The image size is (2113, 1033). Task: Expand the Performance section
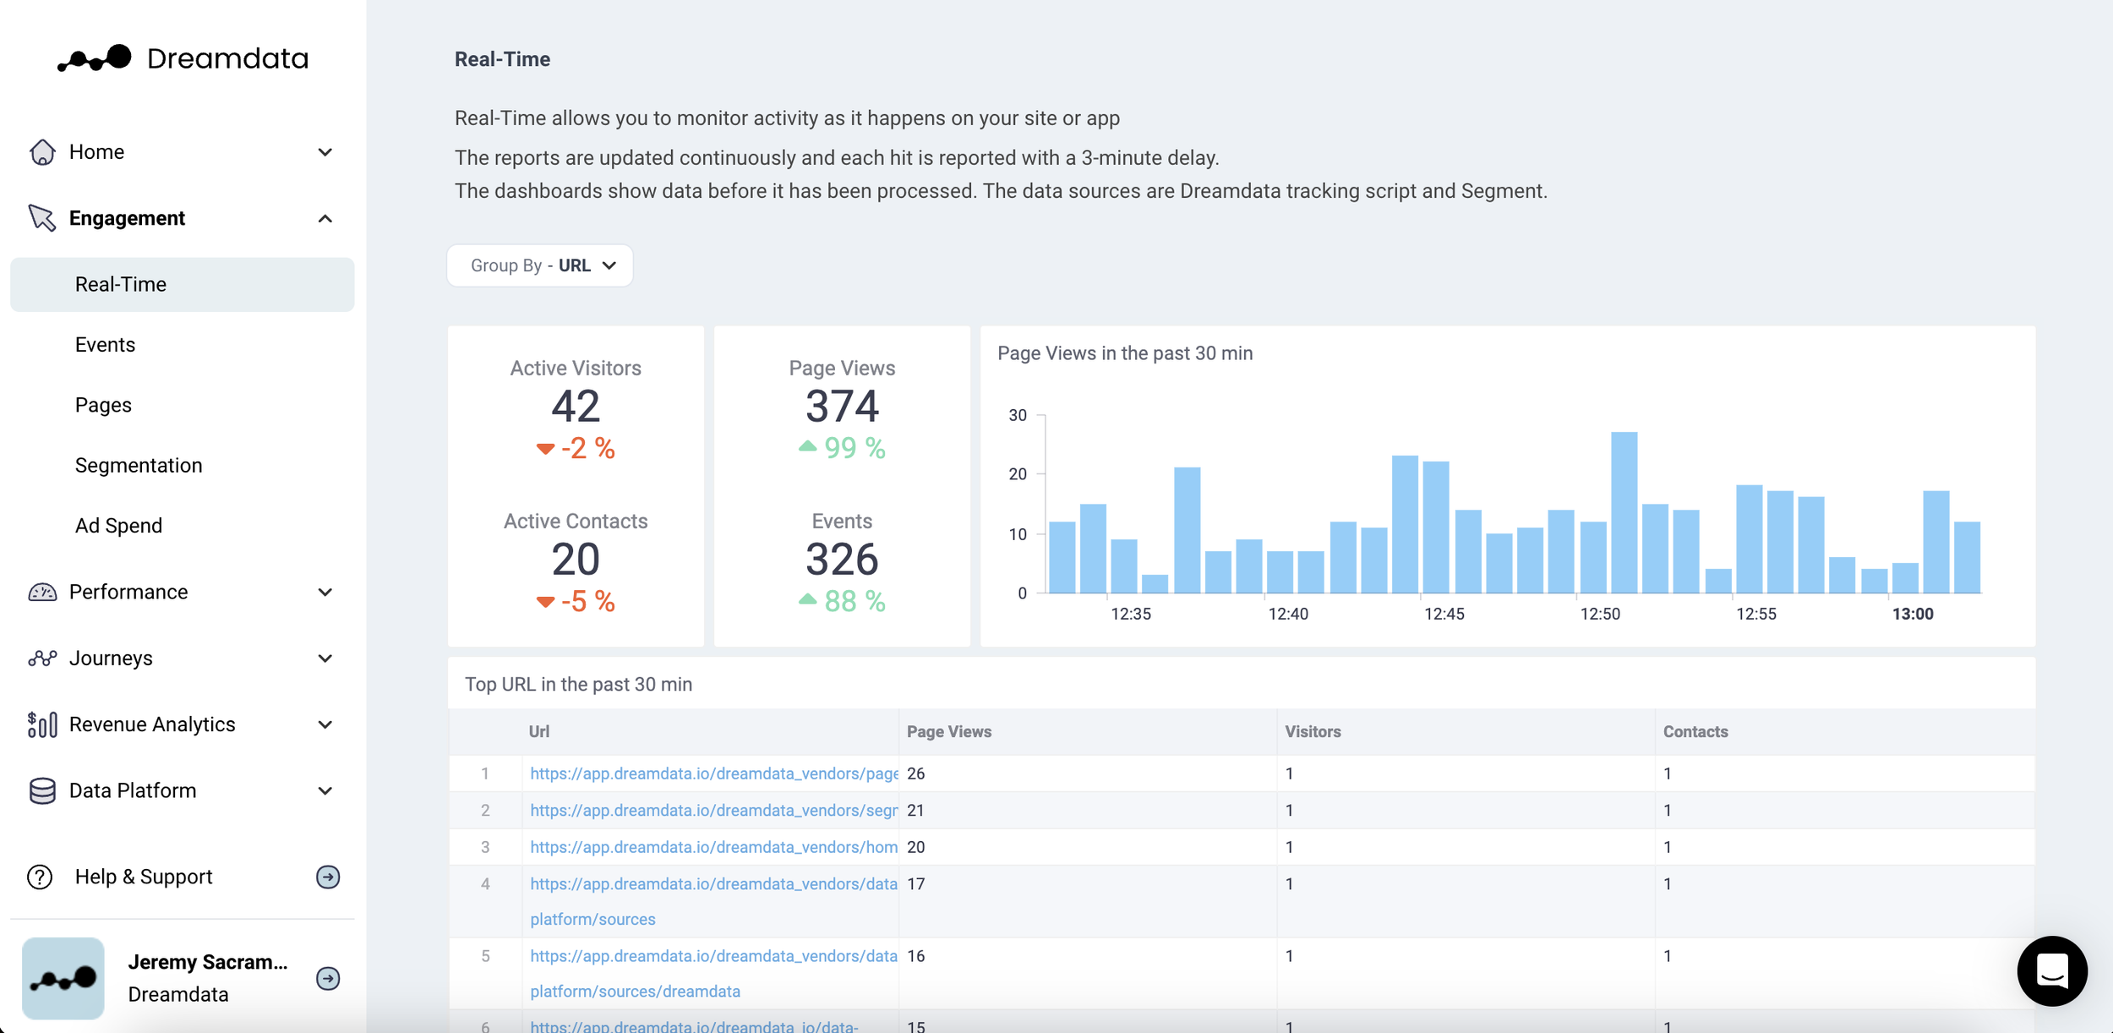pos(325,591)
